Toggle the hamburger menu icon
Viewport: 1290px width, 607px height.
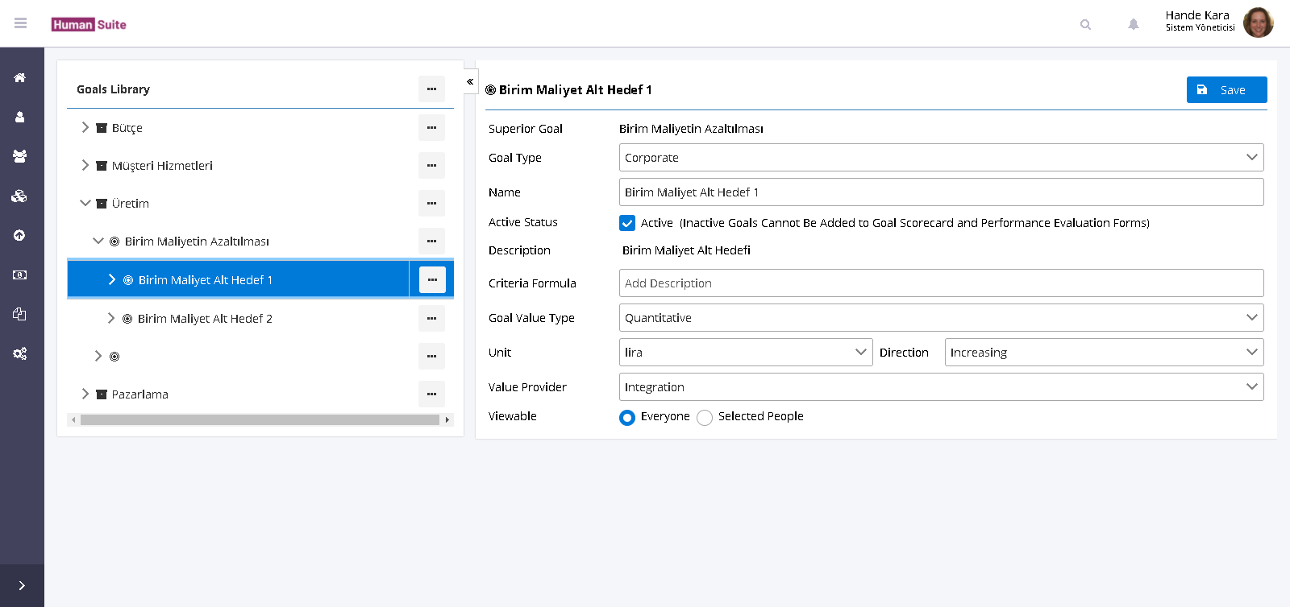(21, 23)
